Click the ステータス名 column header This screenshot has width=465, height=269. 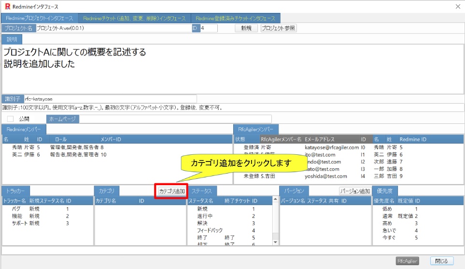click(201, 201)
